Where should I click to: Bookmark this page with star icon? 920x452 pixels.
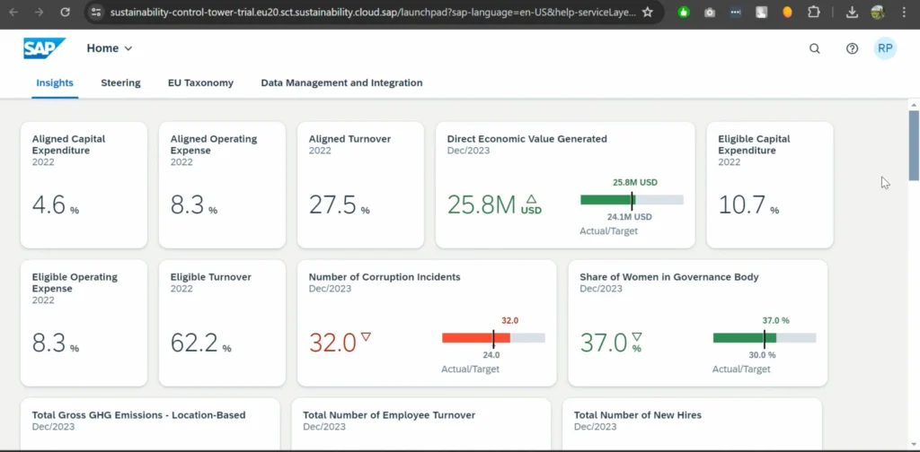point(647,12)
